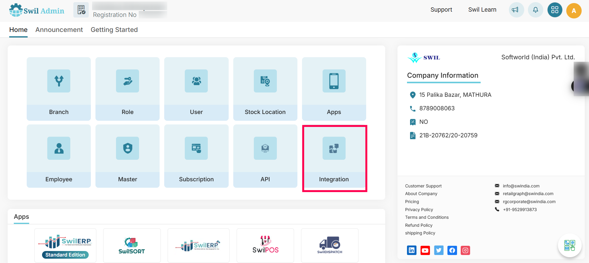Image resolution: width=589 pixels, height=263 pixels.
Task: Open announcements megaphone icon
Action: coord(517,10)
